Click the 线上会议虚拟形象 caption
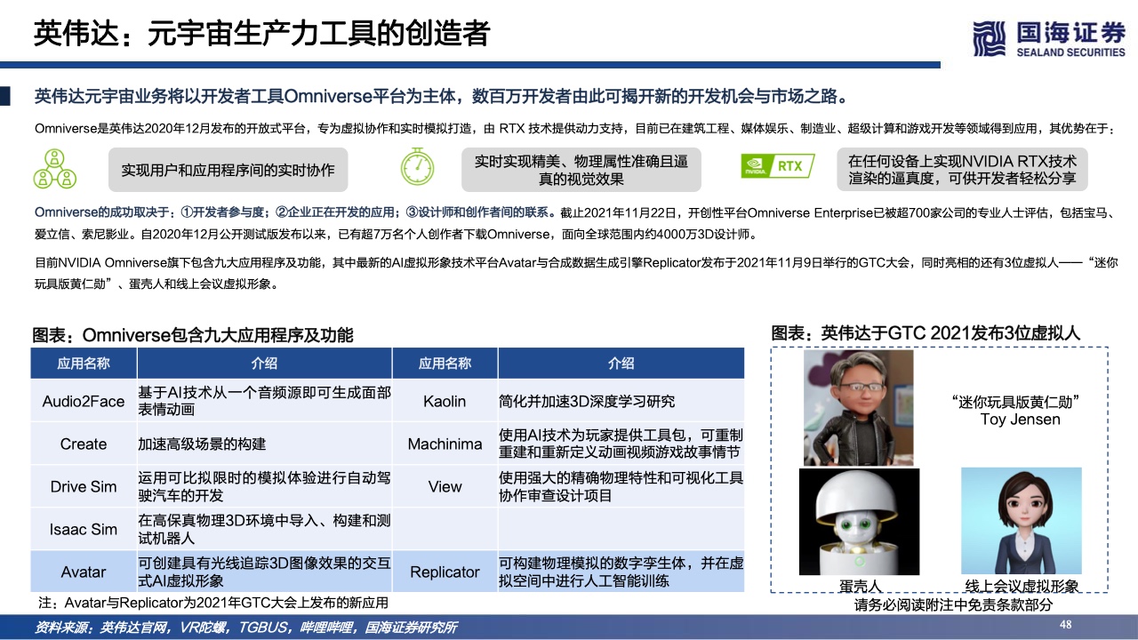This screenshot has width=1138, height=640. pyautogui.click(x=1022, y=587)
